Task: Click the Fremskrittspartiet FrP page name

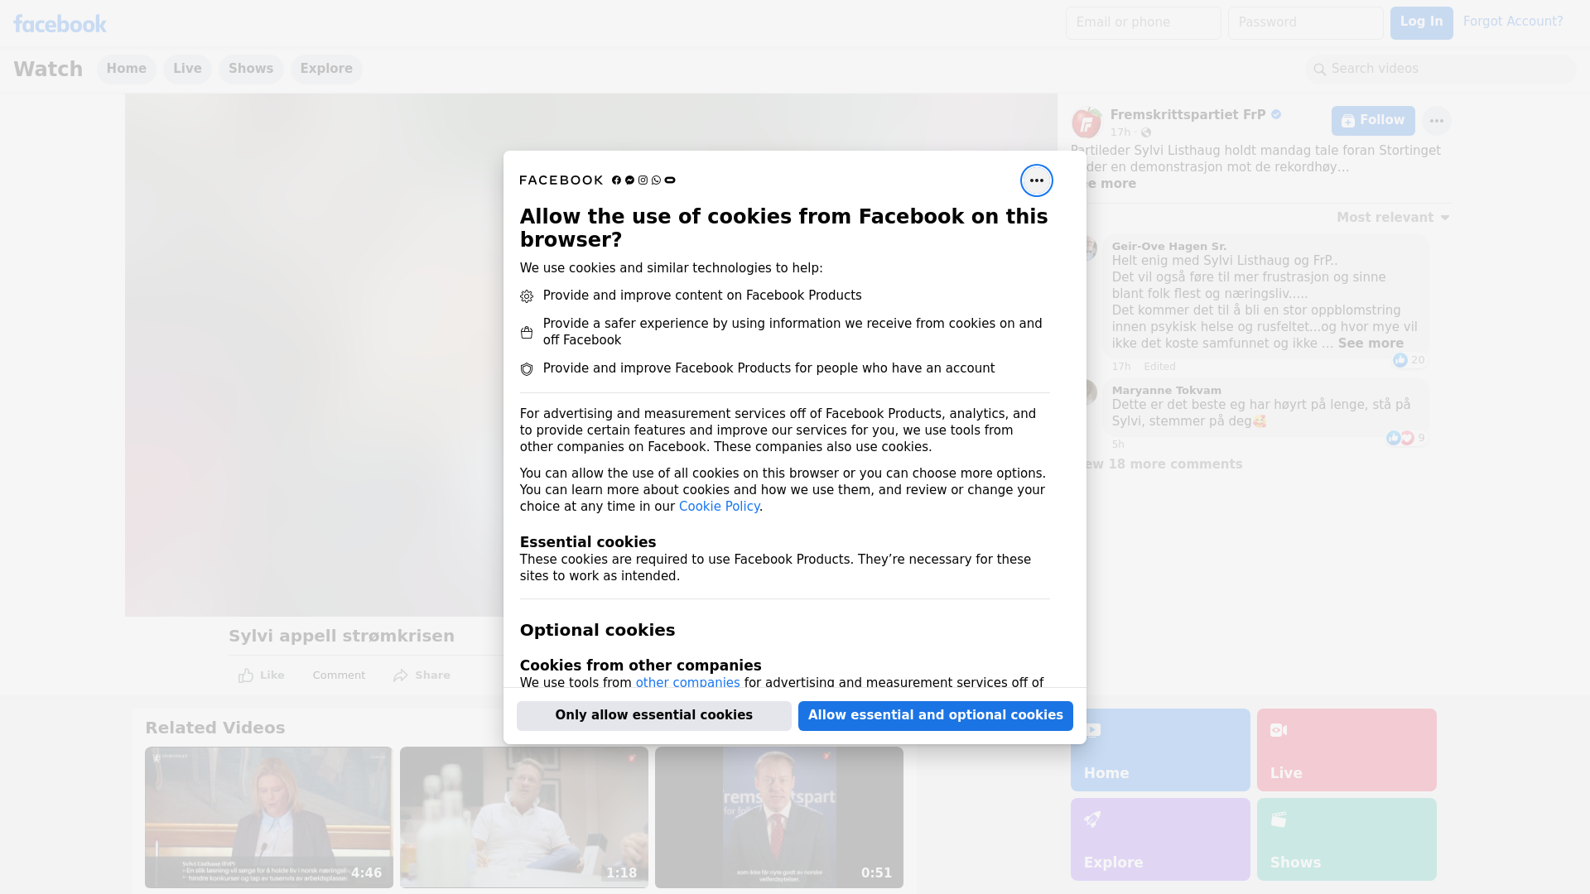Action: click(1188, 115)
